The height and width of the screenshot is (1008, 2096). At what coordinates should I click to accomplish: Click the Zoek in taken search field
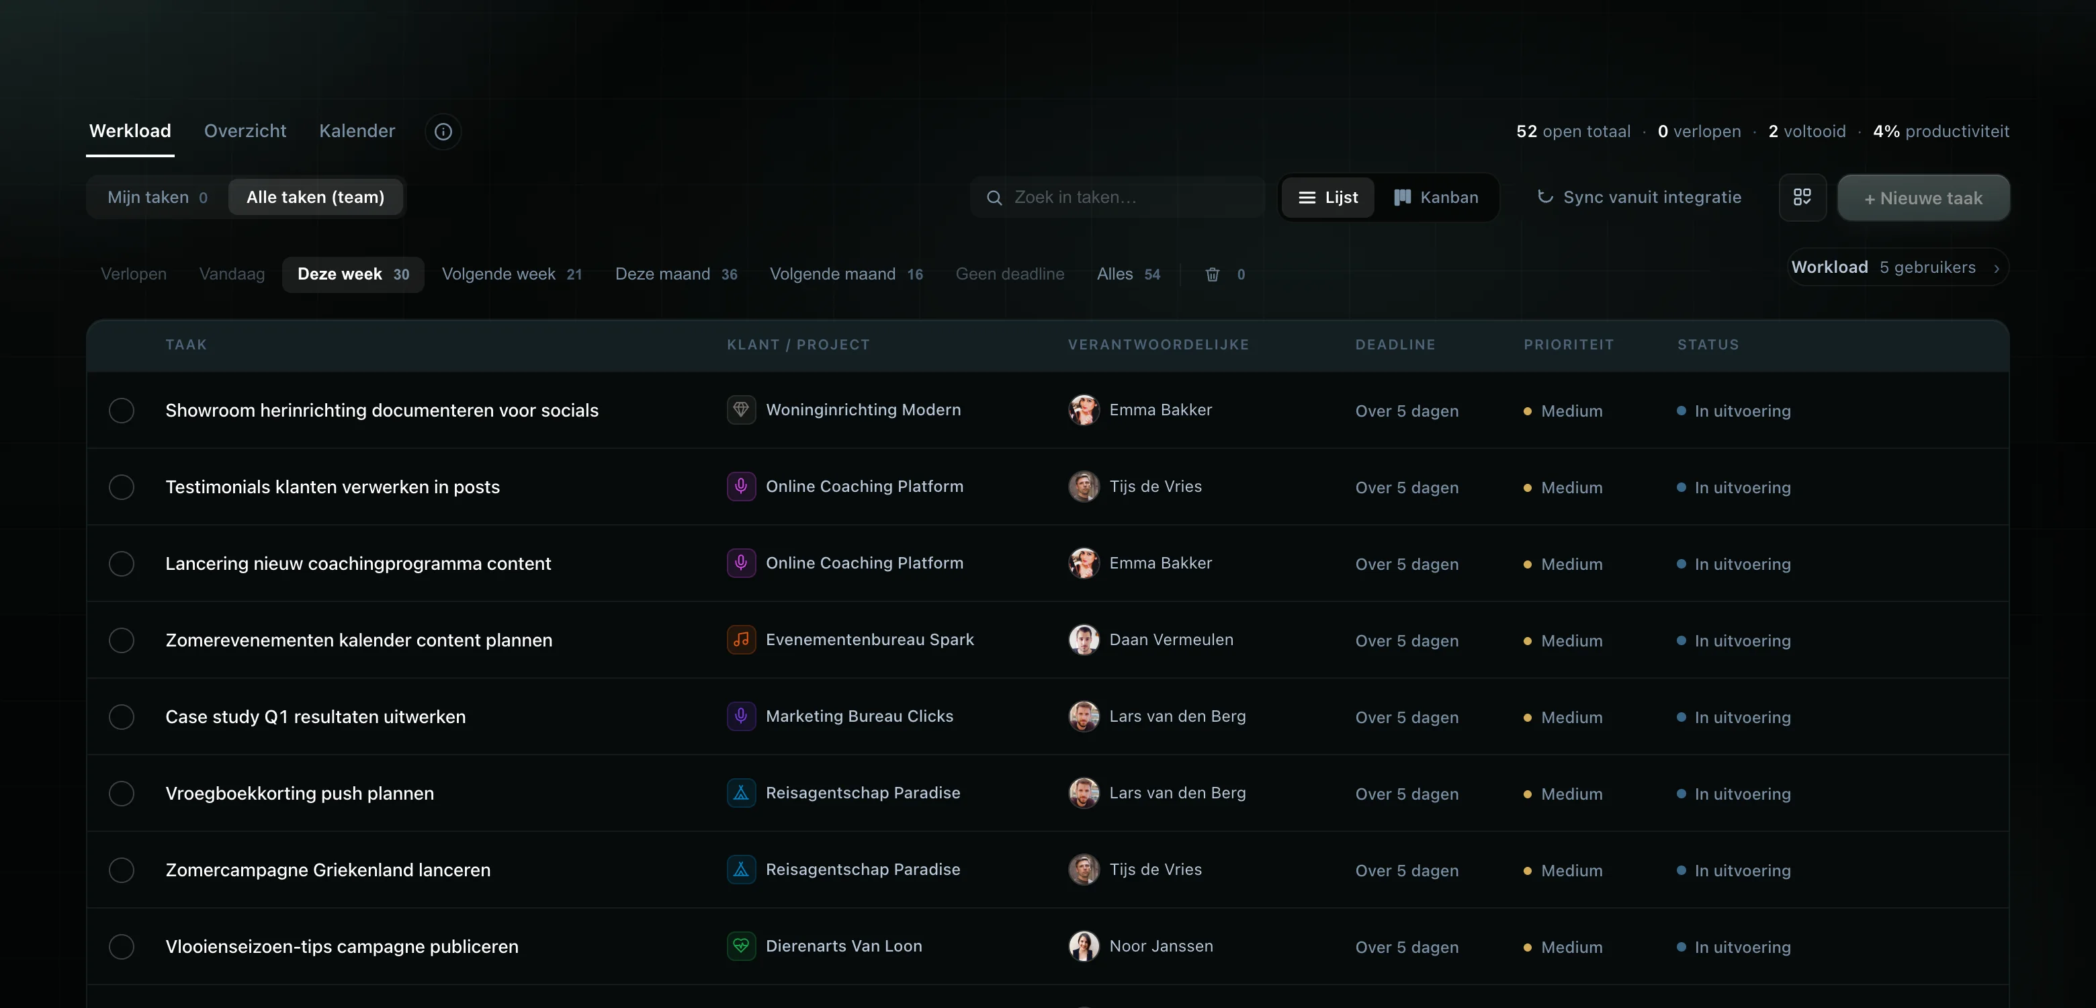[1117, 197]
